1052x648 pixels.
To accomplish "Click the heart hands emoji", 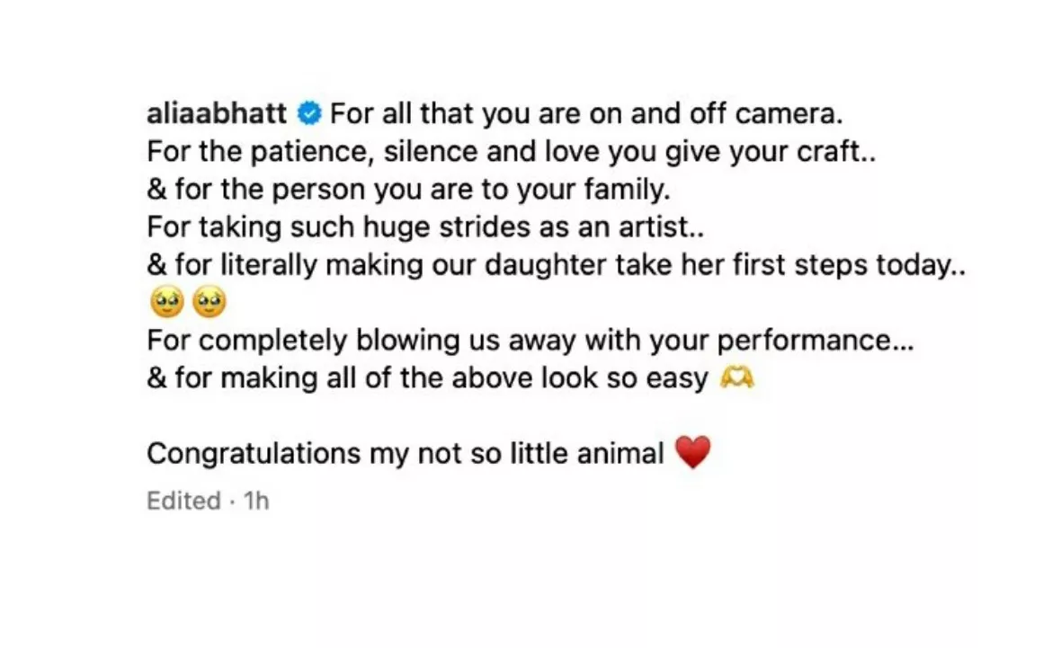I will (737, 379).
